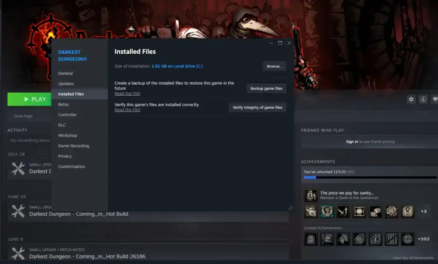Click the dice achievement icon

pyautogui.click(x=375, y=211)
